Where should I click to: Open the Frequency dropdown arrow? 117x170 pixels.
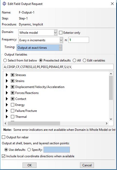[x=61, y=40]
